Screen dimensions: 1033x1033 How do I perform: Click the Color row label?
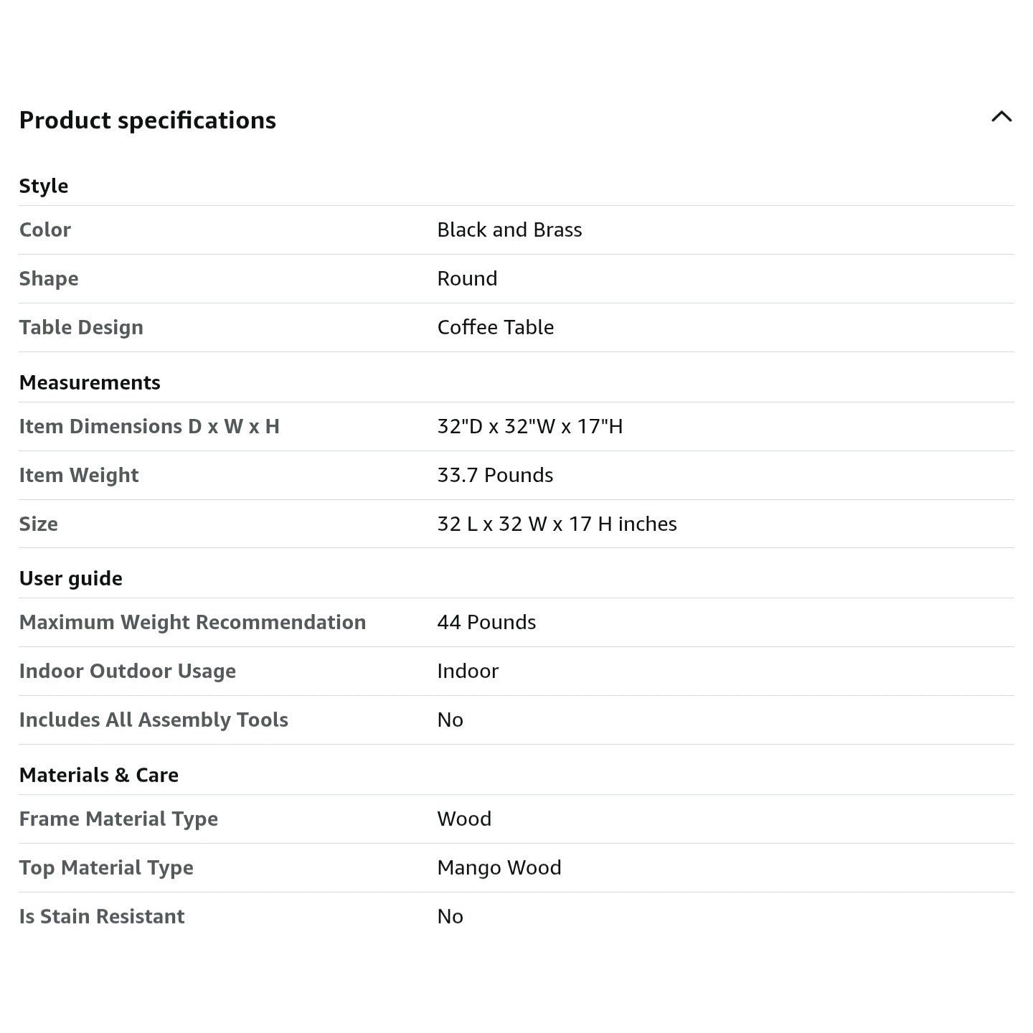point(45,230)
